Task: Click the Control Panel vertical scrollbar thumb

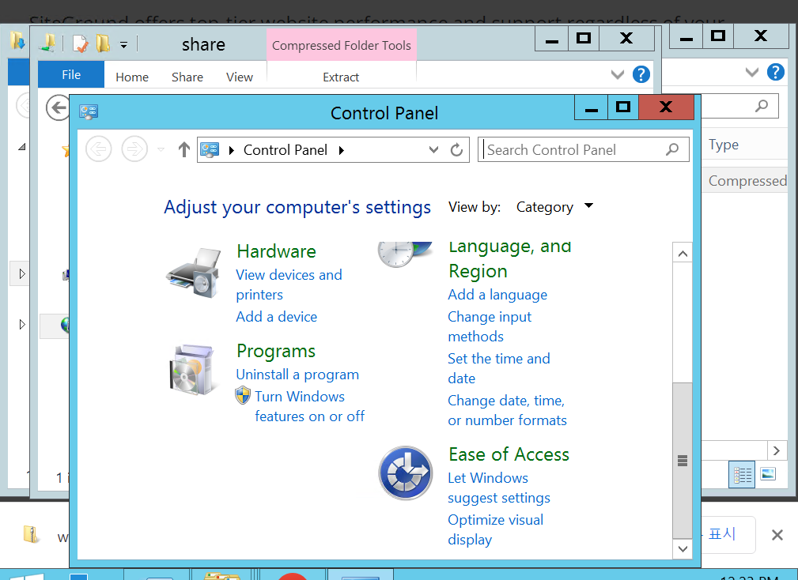Action: coord(682,461)
